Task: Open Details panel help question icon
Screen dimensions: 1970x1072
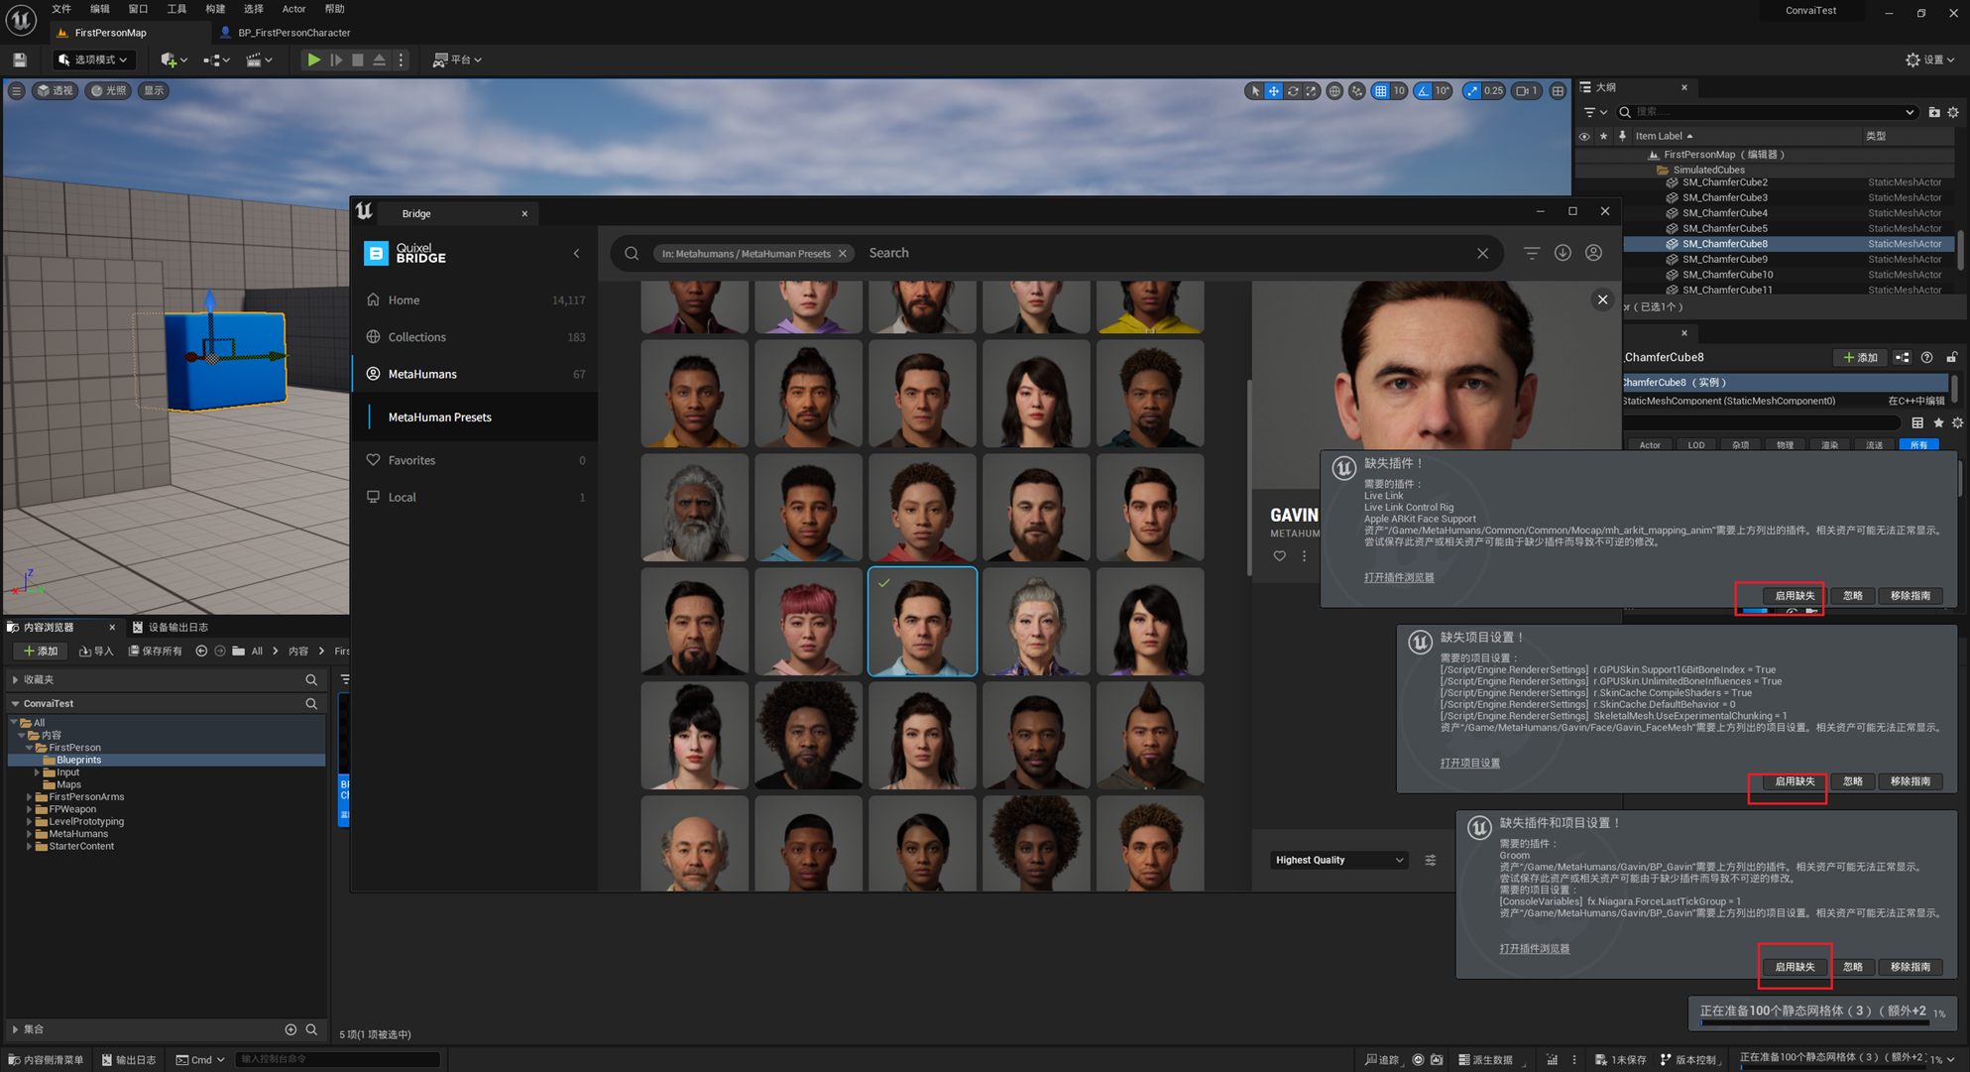Action: pos(1926,357)
